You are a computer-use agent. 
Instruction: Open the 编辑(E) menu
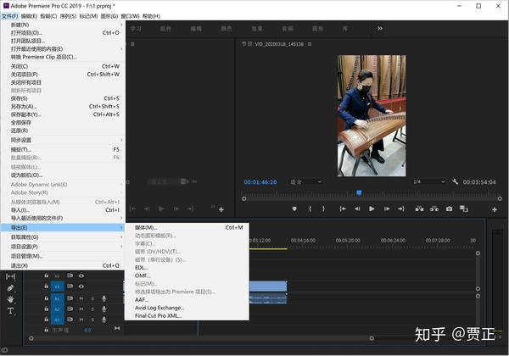[x=29, y=16]
